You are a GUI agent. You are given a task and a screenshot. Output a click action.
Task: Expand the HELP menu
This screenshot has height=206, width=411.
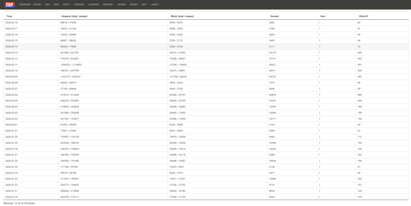pos(144,4)
